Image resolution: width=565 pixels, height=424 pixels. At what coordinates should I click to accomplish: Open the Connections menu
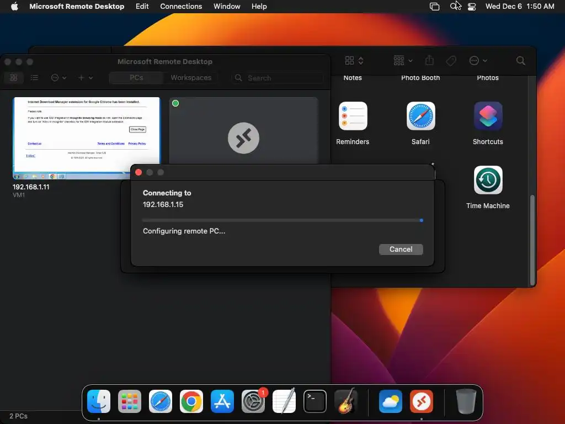[x=181, y=6]
